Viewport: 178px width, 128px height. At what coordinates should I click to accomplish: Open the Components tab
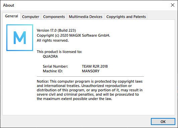(54, 17)
